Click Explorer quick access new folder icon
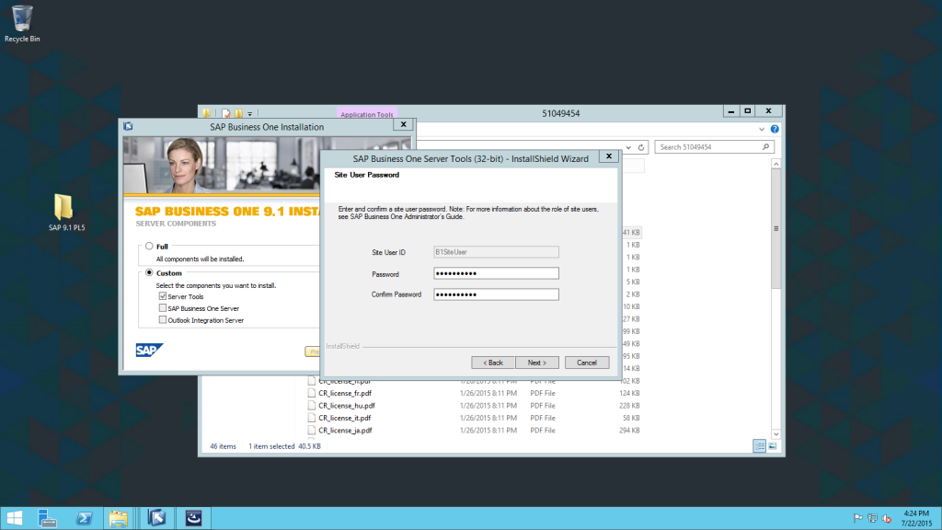Image resolution: width=942 pixels, height=530 pixels. point(238,113)
